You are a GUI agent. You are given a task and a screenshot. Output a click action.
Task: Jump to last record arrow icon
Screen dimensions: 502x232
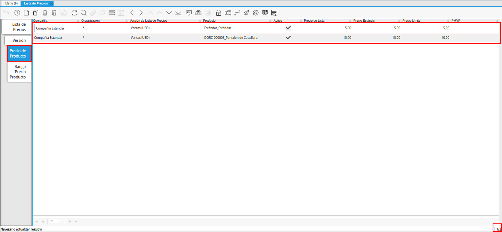(178, 13)
